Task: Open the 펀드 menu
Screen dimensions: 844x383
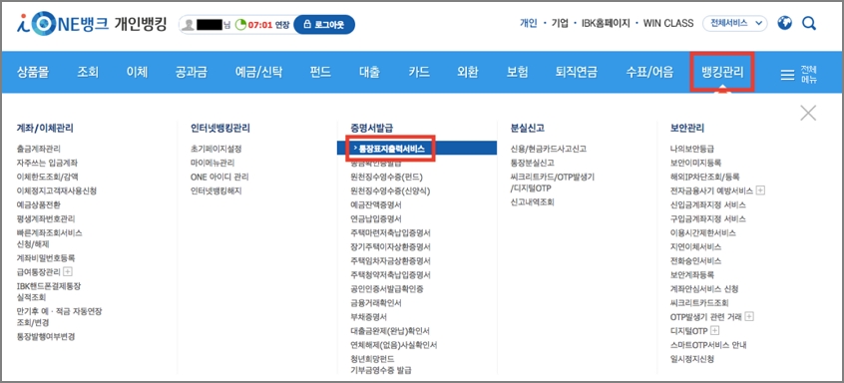Action: pyautogui.click(x=320, y=72)
